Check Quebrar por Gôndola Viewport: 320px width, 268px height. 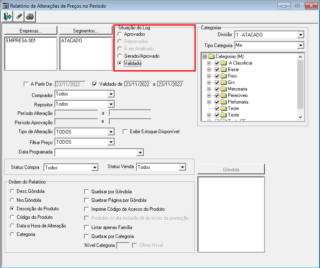pyautogui.click(x=86, y=192)
